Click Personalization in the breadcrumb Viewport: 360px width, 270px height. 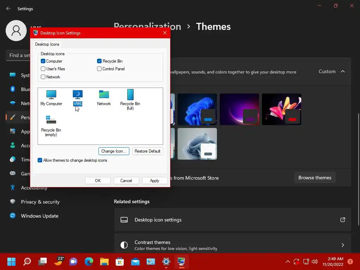[147, 27]
